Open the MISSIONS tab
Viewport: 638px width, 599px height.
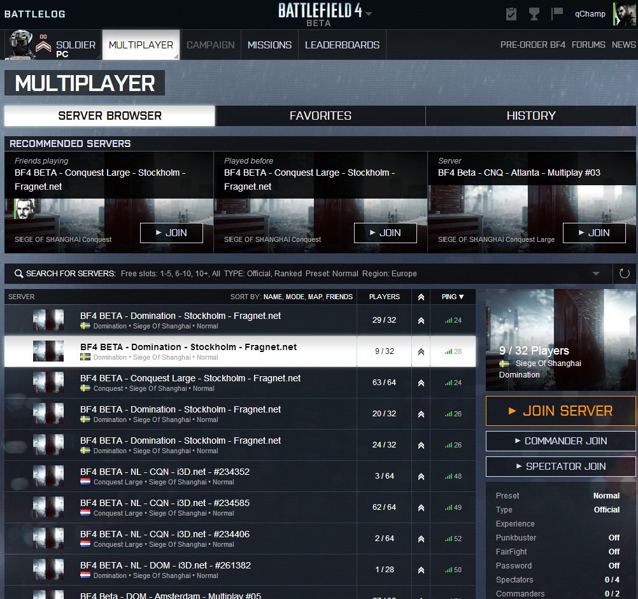[x=269, y=45]
